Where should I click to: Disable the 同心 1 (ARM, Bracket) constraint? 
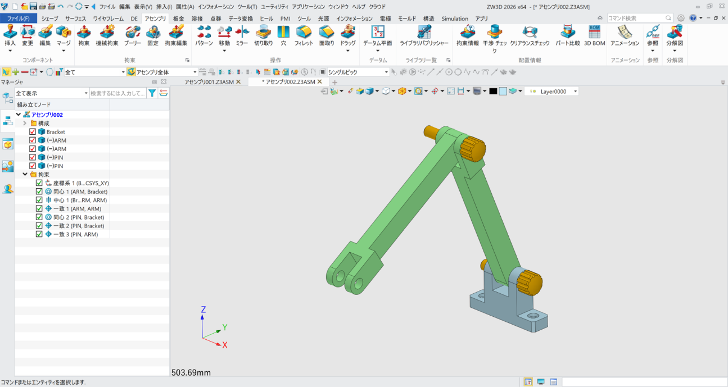point(39,191)
